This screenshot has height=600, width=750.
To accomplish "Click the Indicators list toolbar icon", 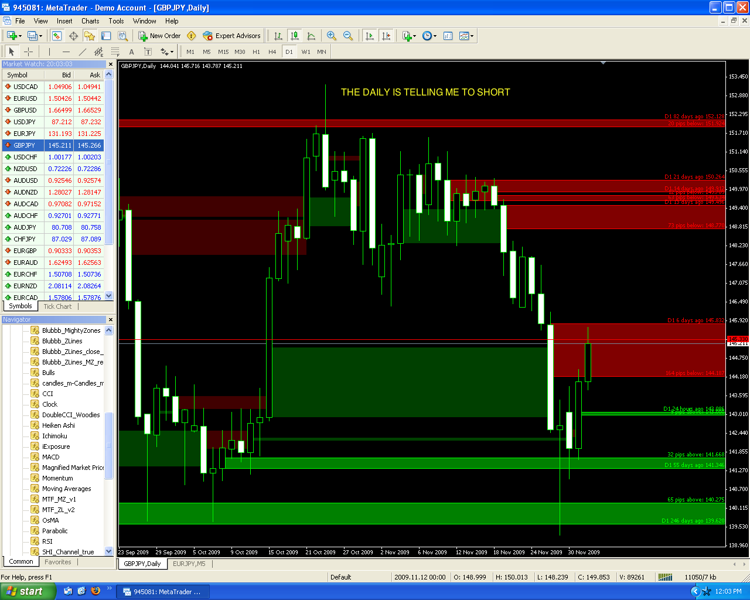I will pyautogui.click(x=407, y=36).
